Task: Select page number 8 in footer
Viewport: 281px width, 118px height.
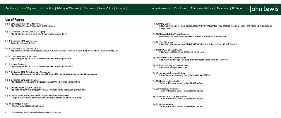Action: [6, 112]
